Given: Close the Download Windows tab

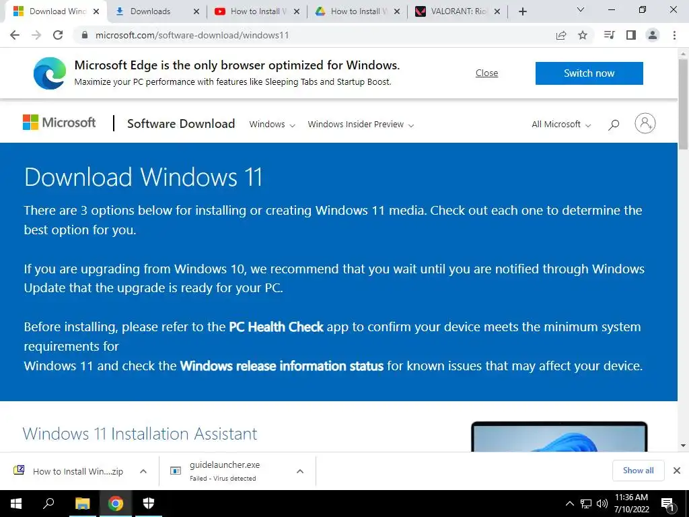Looking at the screenshot, I should pos(96,11).
